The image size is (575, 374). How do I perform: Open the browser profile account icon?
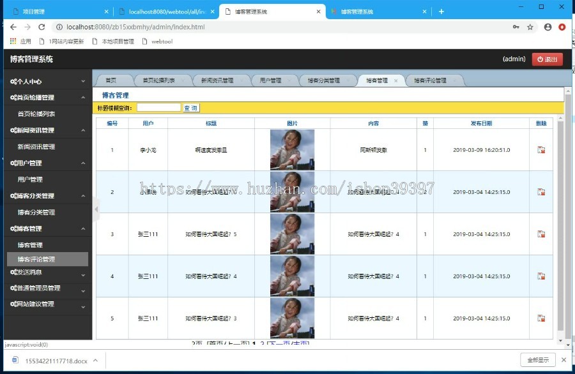(x=548, y=27)
